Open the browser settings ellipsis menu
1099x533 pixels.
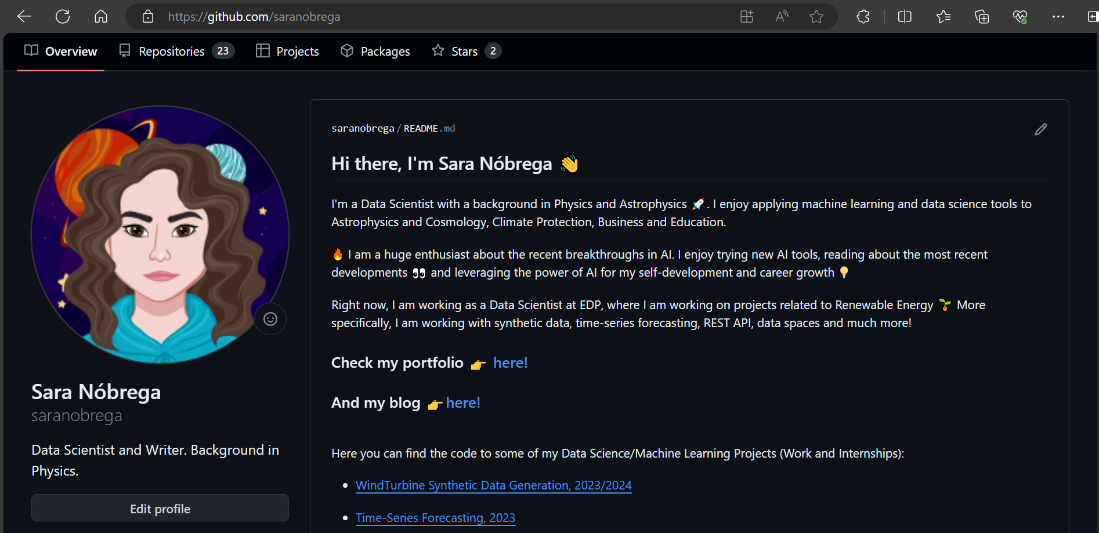coord(1058,17)
